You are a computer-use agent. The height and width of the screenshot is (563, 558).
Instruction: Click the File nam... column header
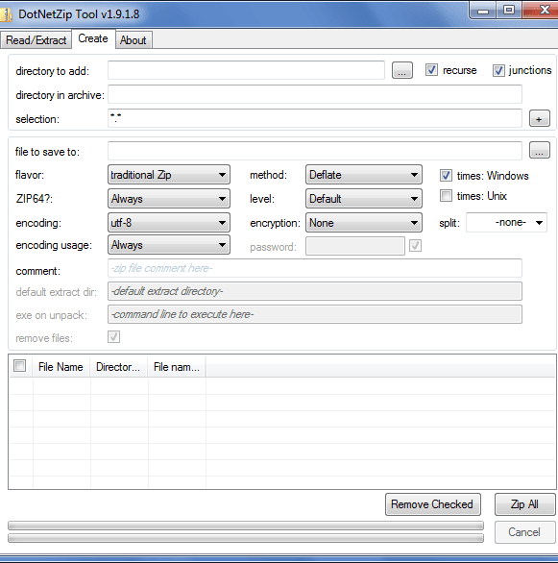177,367
